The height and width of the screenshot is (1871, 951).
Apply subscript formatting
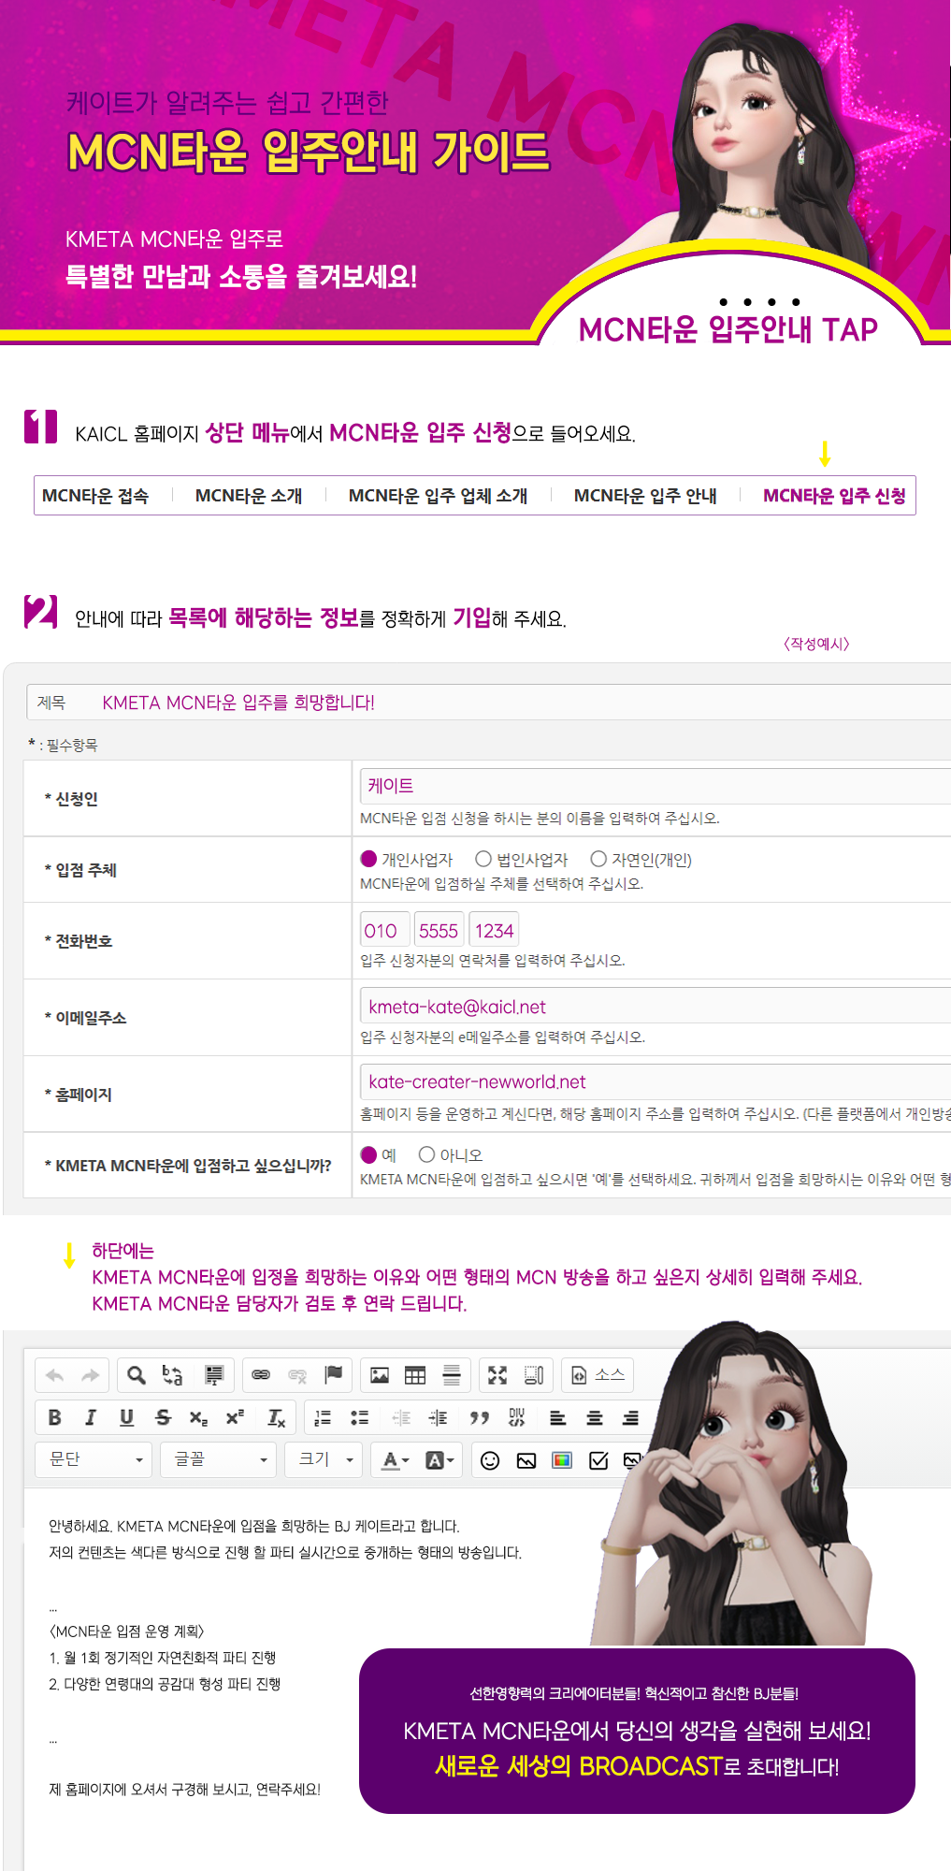tap(198, 1417)
